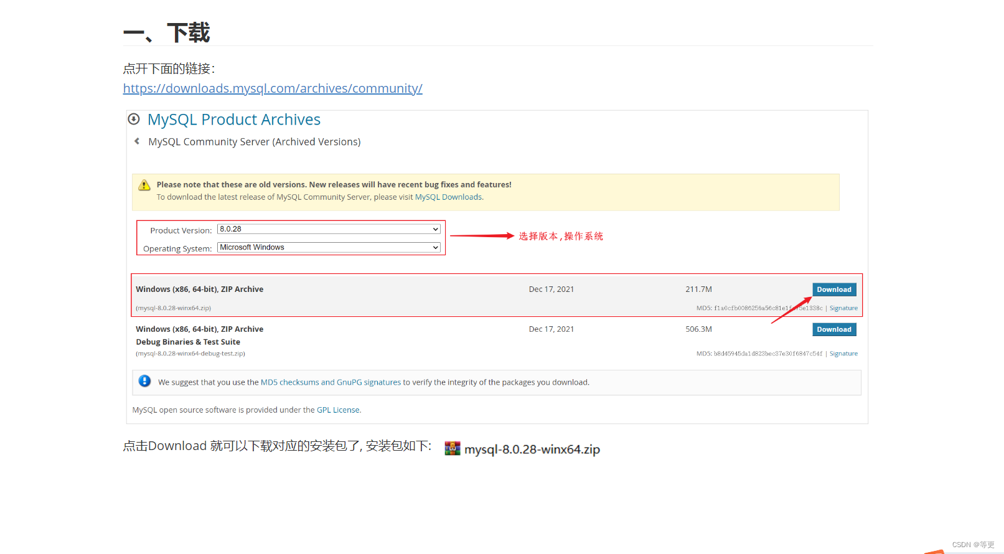Open the Operating System Microsoft Windows dropdown
This screenshot has width=1004, height=554.
click(x=329, y=247)
